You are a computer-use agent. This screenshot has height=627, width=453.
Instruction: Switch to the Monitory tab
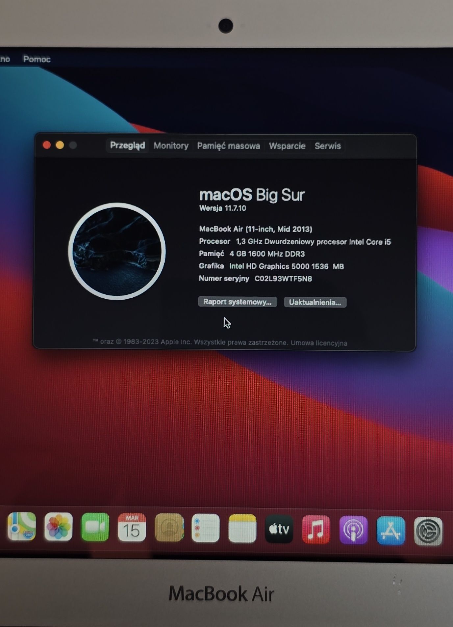click(x=171, y=146)
